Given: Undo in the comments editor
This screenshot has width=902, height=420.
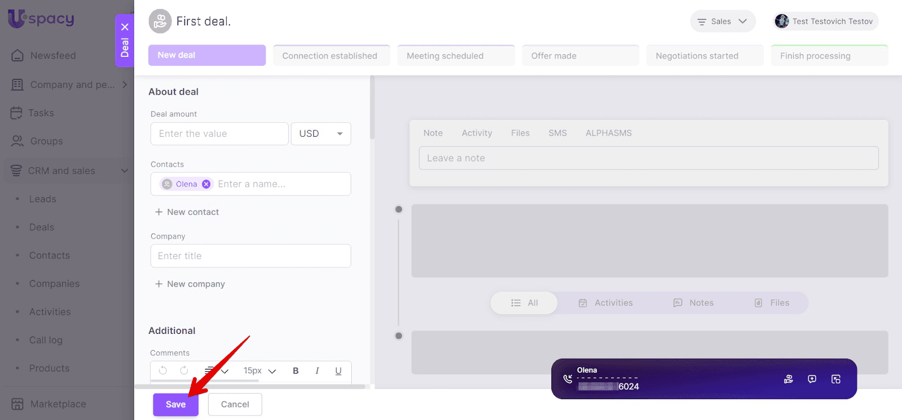Looking at the screenshot, I should click(x=163, y=370).
